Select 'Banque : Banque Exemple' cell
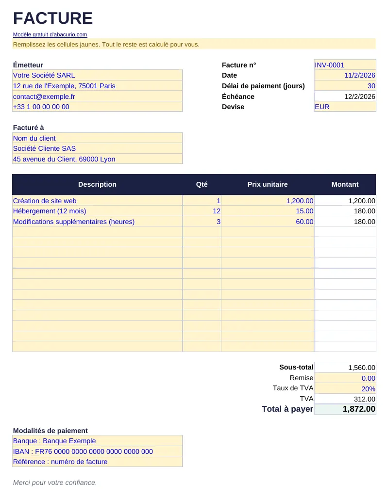This screenshot has height=498, width=388. (x=97, y=441)
